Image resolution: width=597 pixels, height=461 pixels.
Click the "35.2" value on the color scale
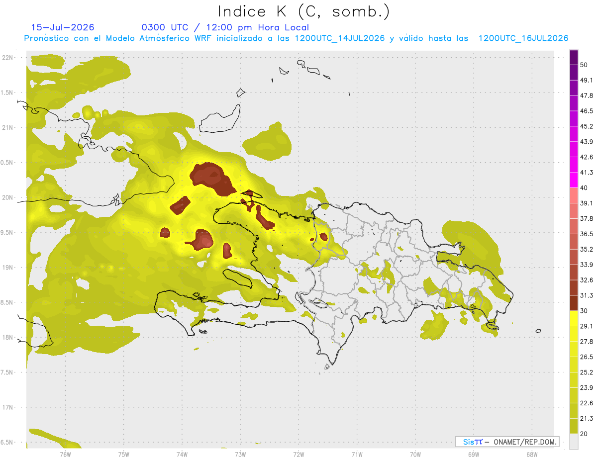587,249
